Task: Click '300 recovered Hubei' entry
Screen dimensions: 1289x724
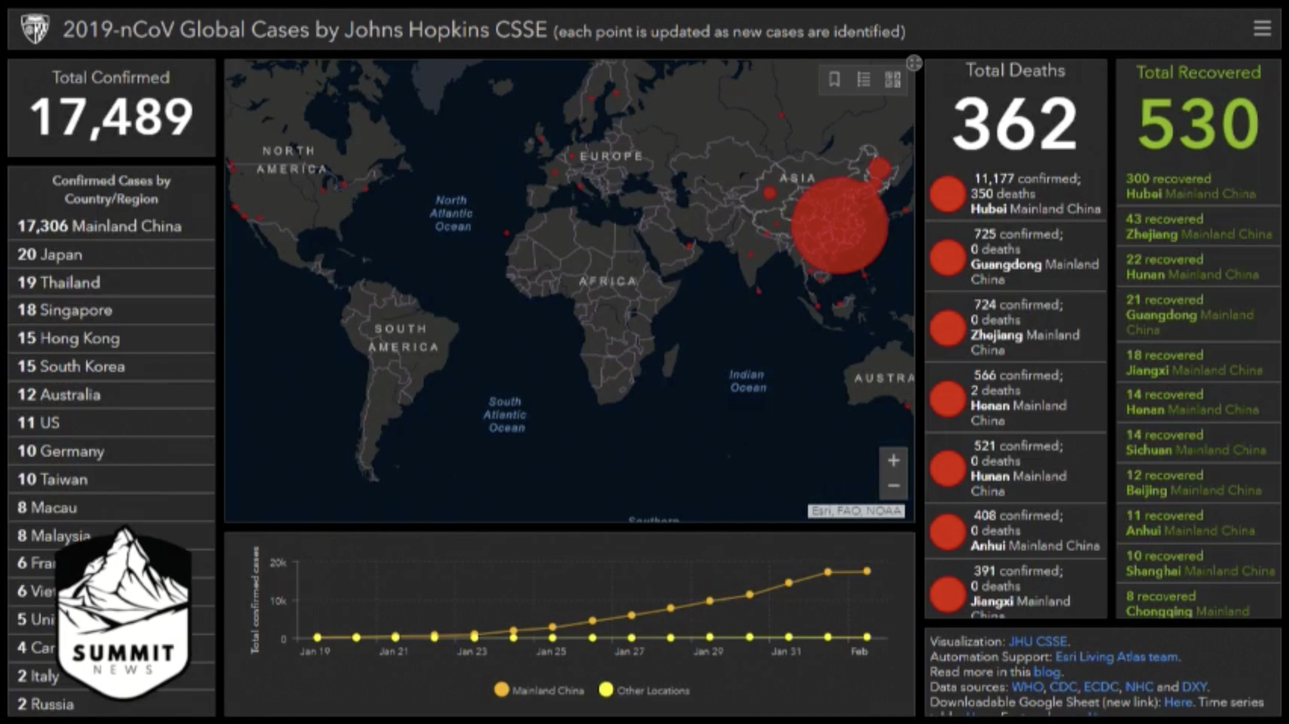Action: coord(1198,186)
